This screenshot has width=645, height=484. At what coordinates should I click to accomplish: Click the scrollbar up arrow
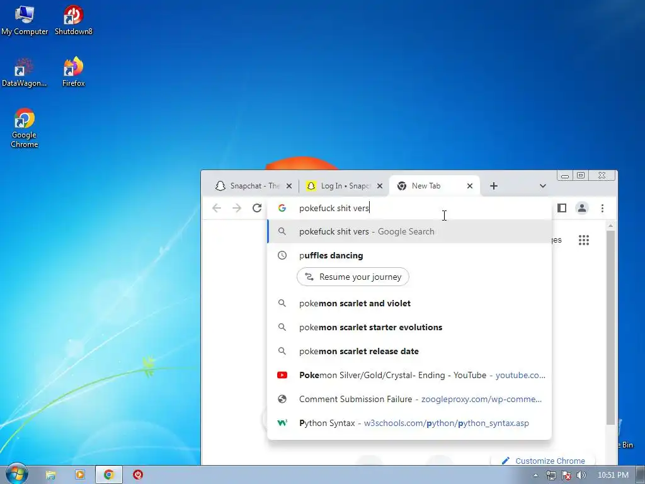click(610, 226)
